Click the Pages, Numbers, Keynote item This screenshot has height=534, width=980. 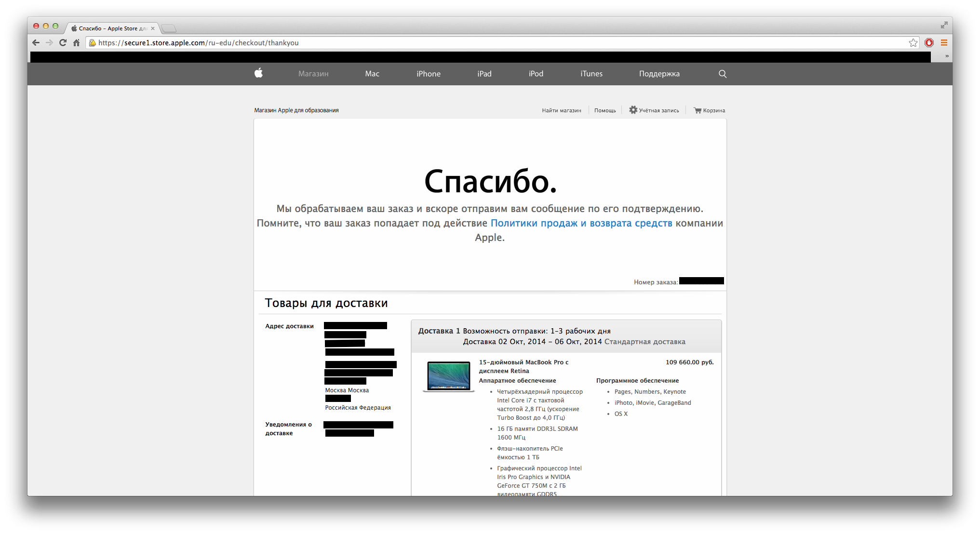(650, 392)
